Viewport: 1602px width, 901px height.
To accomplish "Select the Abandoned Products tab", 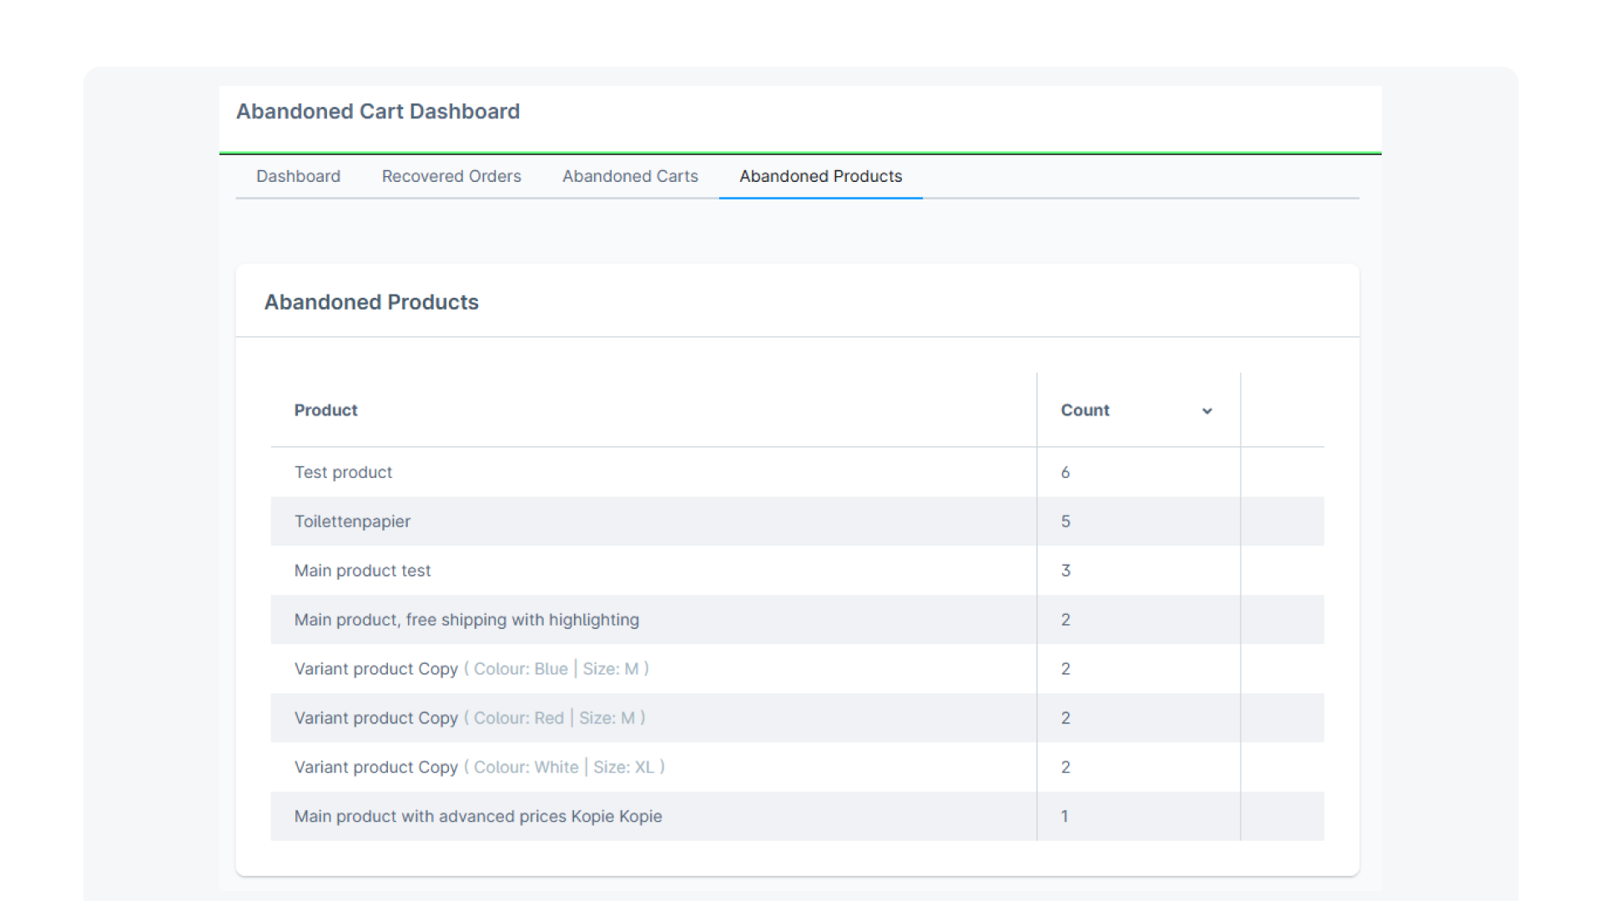I will (x=820, y=176).
